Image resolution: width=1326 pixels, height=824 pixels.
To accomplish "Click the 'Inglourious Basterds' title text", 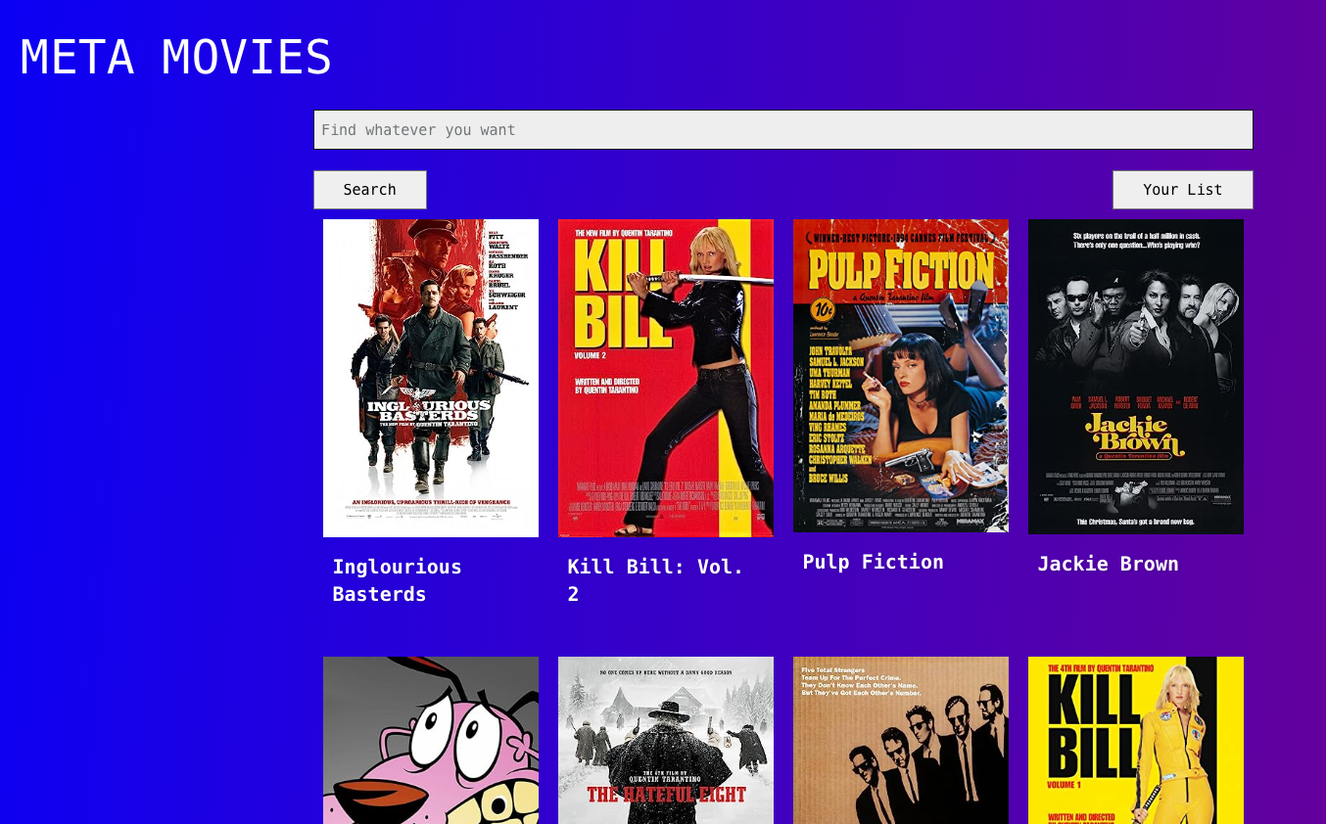I will [x=397, y=580].
